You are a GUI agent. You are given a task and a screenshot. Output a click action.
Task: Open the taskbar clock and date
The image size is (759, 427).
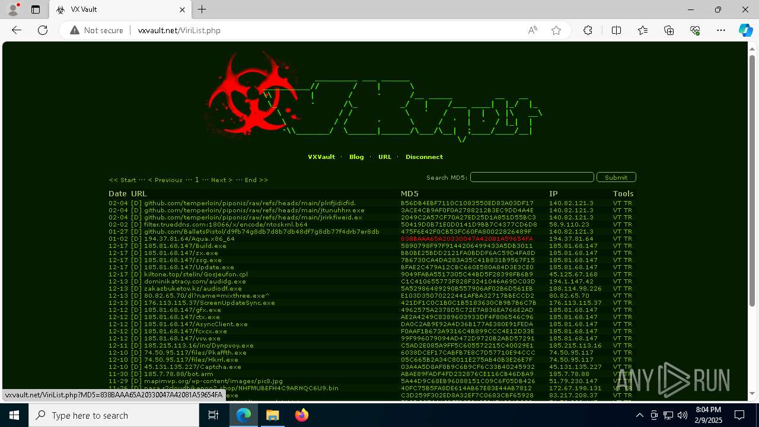[x=709, y=415]
